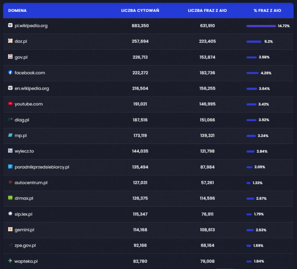Sort by the DOMENA column header

[x=17, y=10]
